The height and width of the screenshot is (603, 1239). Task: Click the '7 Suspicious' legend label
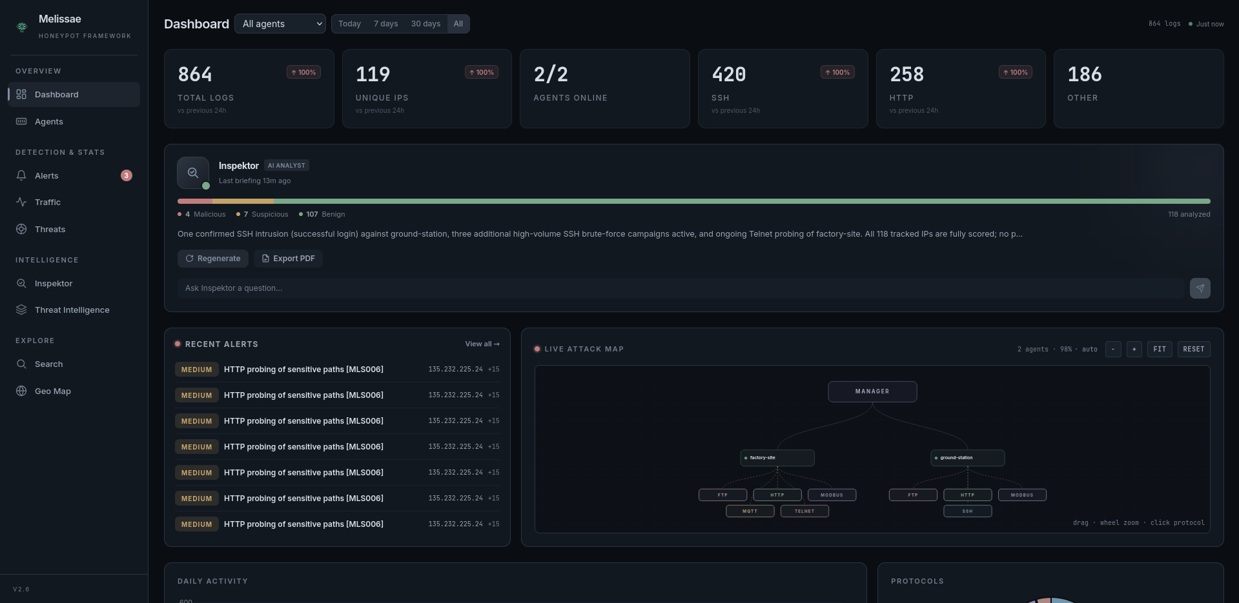tap(262, 214)
